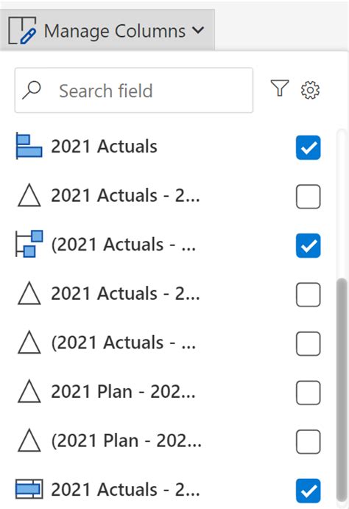This screenshot has height=509, width=349.
Task: Uncheck the 2021 Actuals checkbox
Action: click(308, 148)
